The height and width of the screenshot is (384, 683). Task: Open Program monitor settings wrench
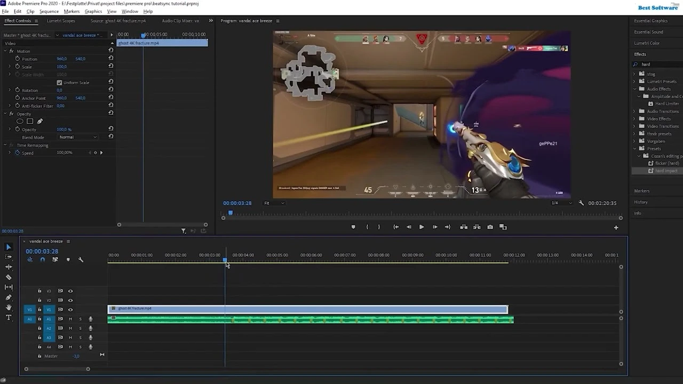[x=582, y=203]
